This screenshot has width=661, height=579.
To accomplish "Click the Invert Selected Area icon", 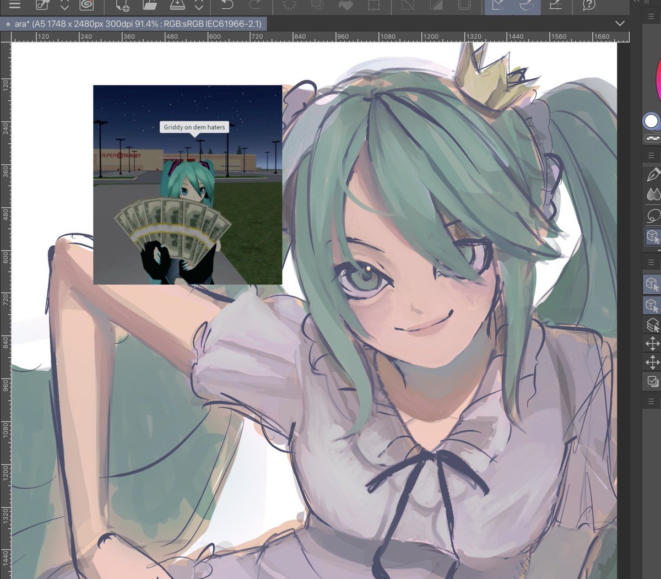I will point(436,5).
